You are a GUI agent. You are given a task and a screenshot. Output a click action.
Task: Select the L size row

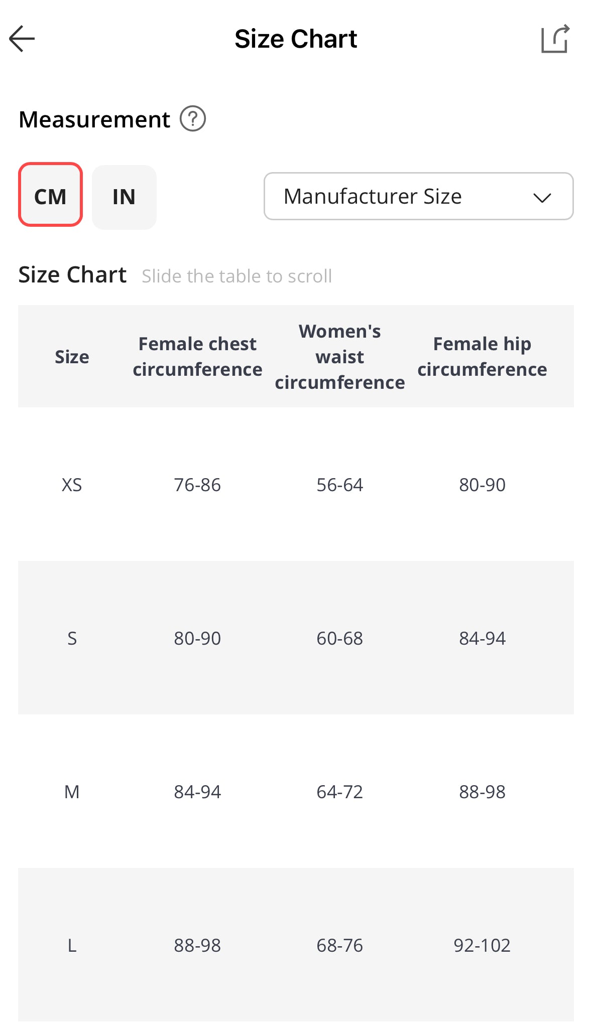tap(72, 945)
